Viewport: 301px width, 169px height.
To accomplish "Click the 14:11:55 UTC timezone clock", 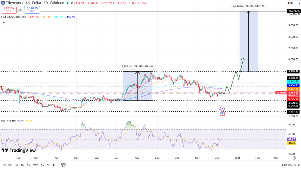I will [x=290, y=165].
